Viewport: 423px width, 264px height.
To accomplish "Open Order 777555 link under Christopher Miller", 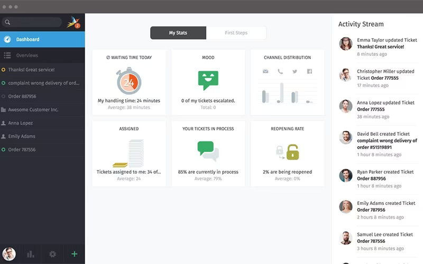I will pyautogui.click(x=385, y=78).
